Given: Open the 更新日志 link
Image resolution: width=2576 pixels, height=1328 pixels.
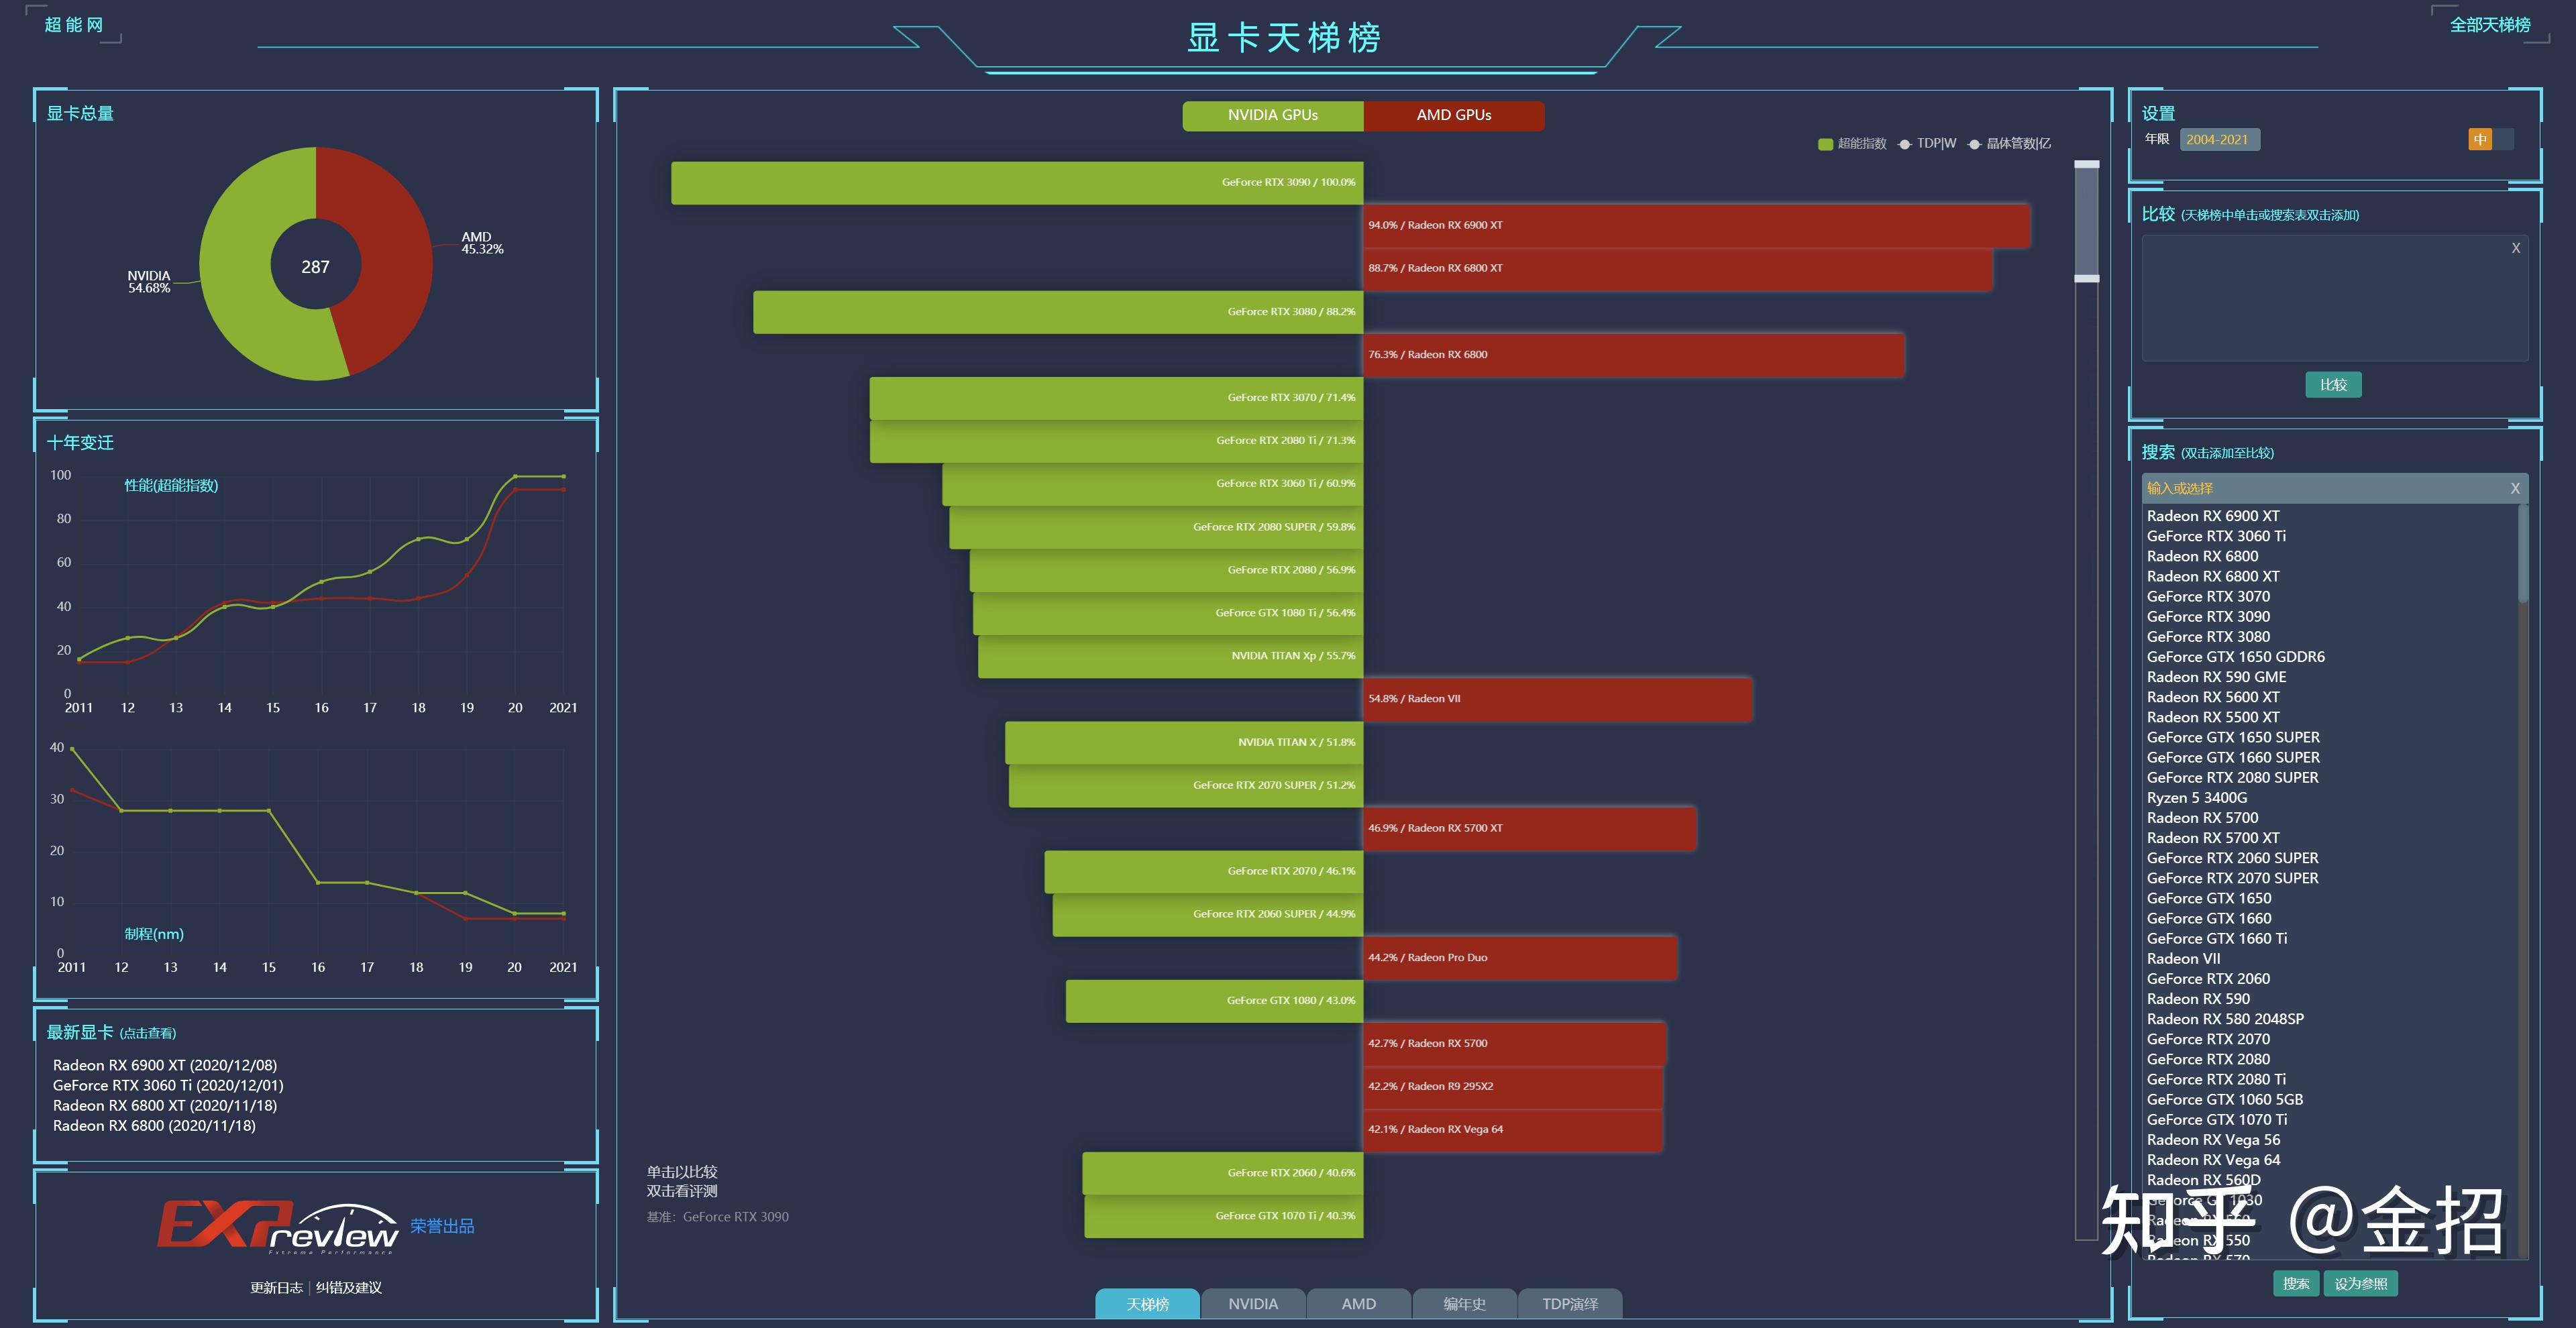Looking at the screenshot, I should [x=276, y=1288].
